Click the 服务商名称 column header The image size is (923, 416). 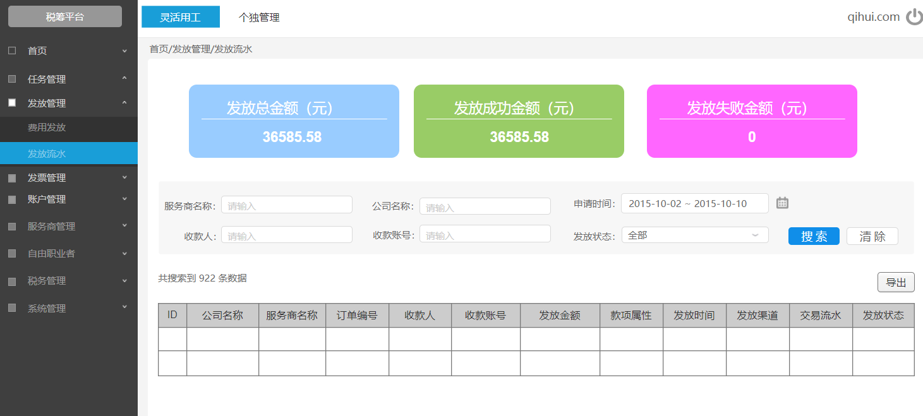(292, 315)
